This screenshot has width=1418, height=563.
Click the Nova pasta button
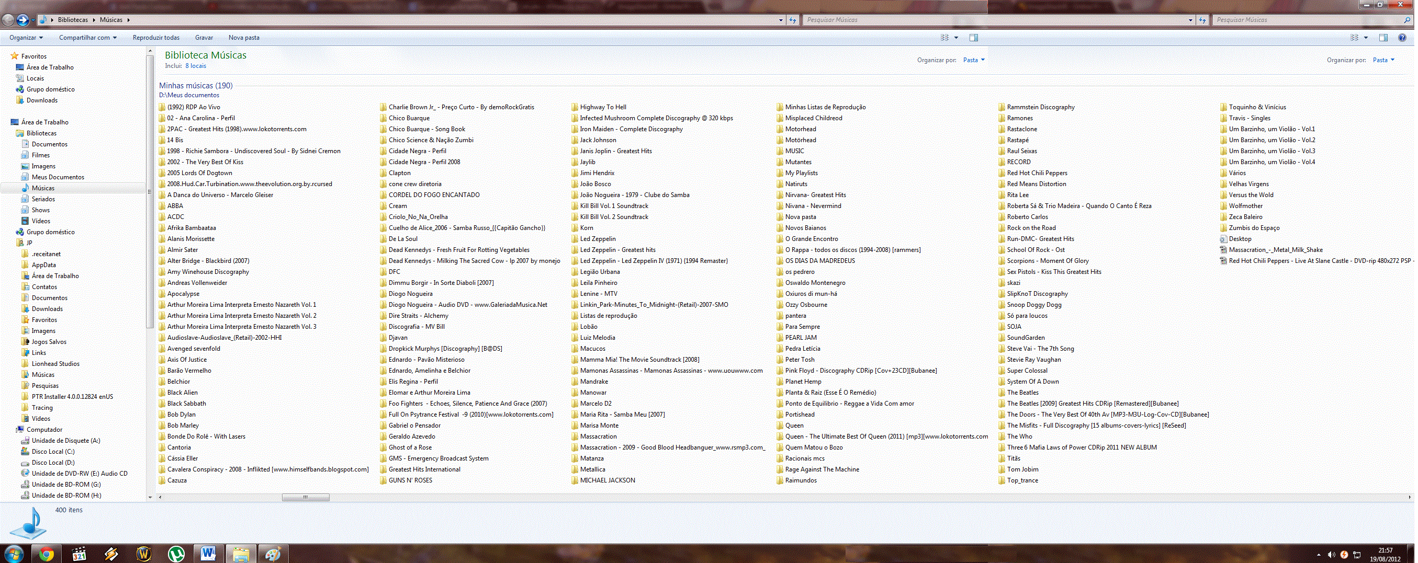pyautogui.click(x=243, y=38)
